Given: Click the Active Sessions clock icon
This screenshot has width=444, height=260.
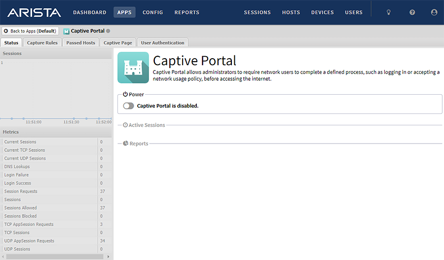Looking at the screenshot, I should click(125, 125).
